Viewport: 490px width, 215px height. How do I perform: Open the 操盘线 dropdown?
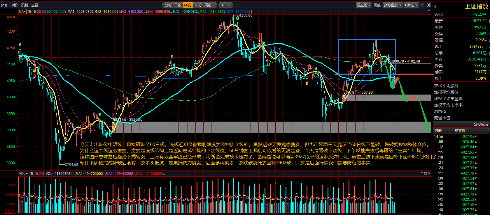tap(363, 5)
